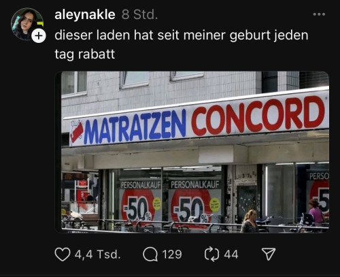Open the post text about 'jeden tag rabatt'
Screen dimensions: 340x277
click(182, 45)
